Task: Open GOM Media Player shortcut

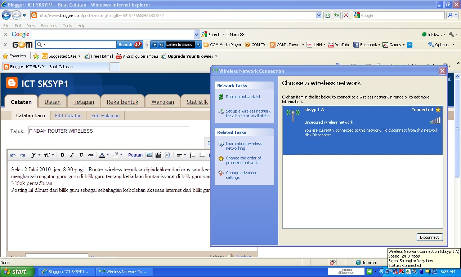Action: 222,45
